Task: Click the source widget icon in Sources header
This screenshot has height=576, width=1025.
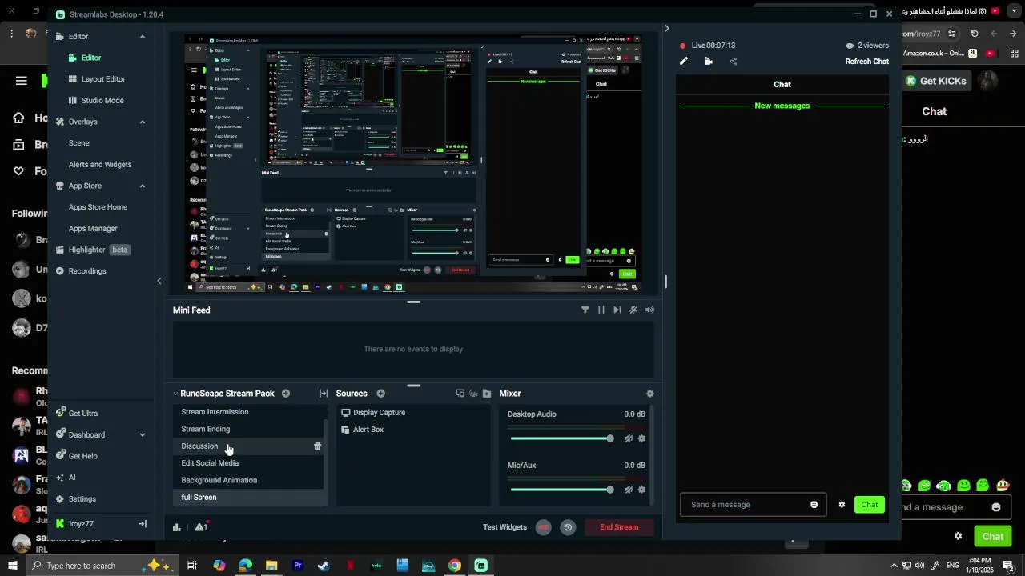Action: tap(460, 394)
